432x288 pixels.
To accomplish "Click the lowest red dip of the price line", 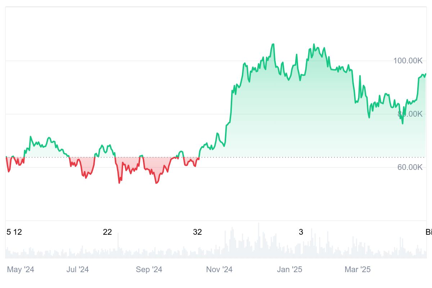I will pos(156,183).
